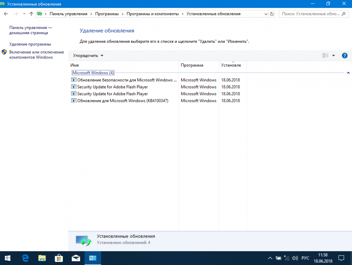The height and width of the screenshot is (265, 352).
Task: Expand address bar history dropdown
Action: pos(266,14)
